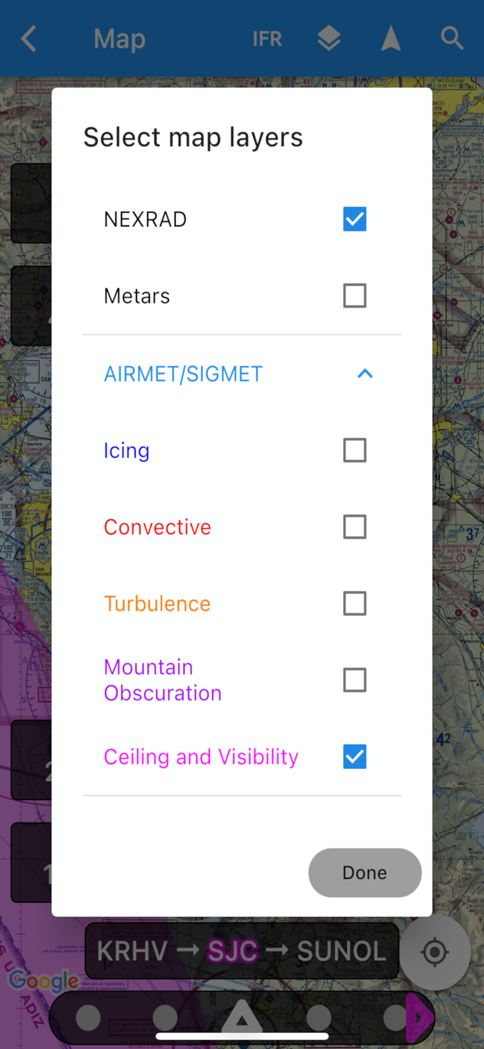Screen dimensions: 484x1049
Task: Enable the Metars layer checkbox
Action: click(355, 295)
